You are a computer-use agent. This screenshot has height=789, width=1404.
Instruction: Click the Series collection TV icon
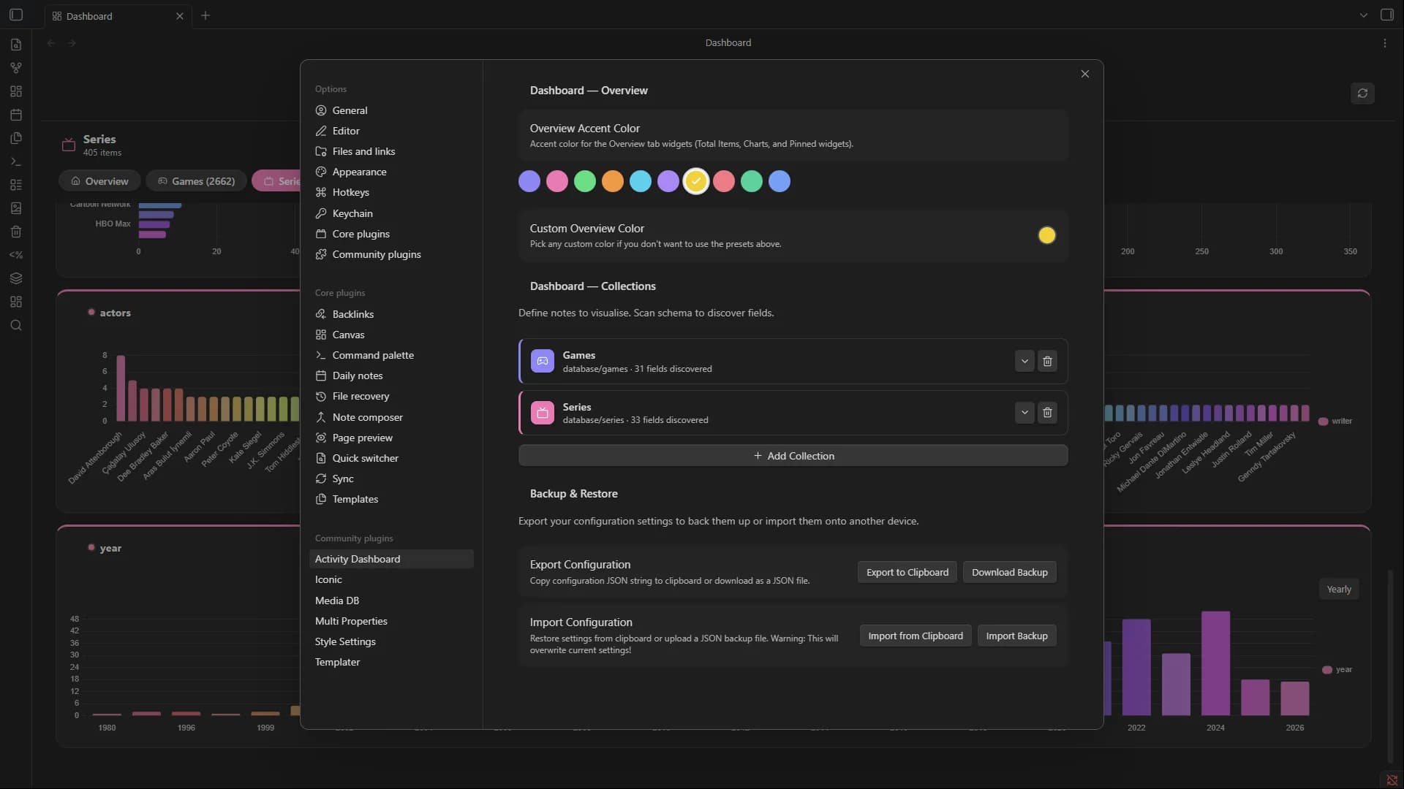pyautogui.click(x=543, y=413)
